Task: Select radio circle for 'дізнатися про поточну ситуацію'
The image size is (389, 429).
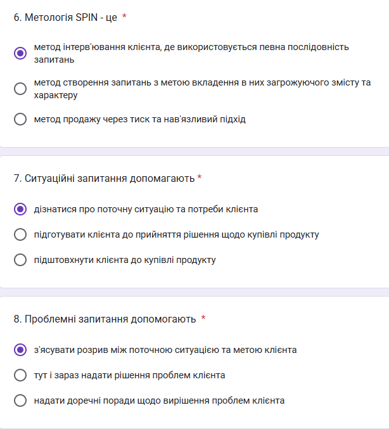Action: pos(20,209)
